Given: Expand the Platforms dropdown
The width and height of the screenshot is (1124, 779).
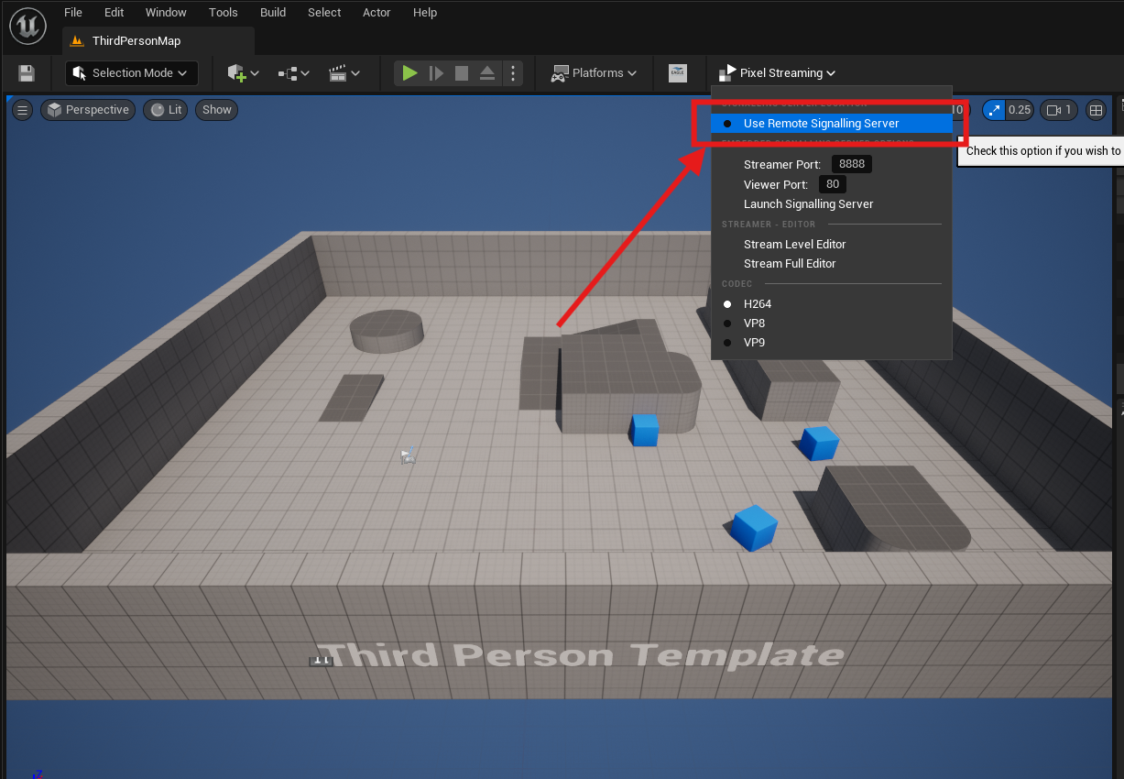Looking at the screenshot, I should (595, 73).
